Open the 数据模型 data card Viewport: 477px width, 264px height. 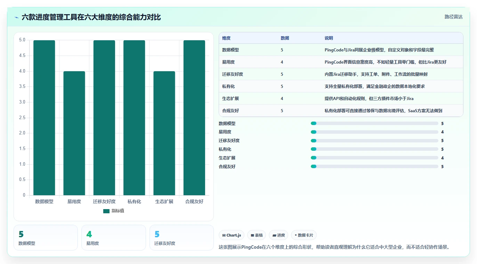tap(46, 238)
